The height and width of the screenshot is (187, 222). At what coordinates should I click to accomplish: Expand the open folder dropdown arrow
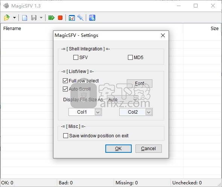[x=14, y=18]
